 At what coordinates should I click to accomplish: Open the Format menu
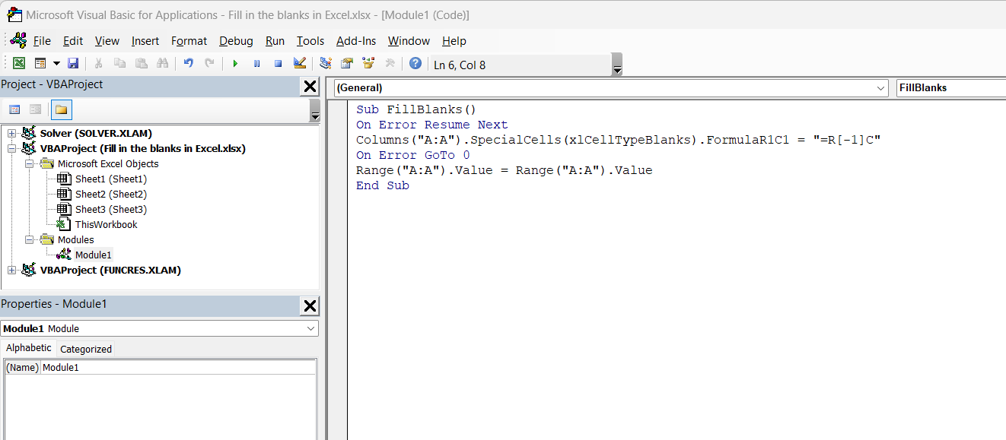click(x=189, y=41)
